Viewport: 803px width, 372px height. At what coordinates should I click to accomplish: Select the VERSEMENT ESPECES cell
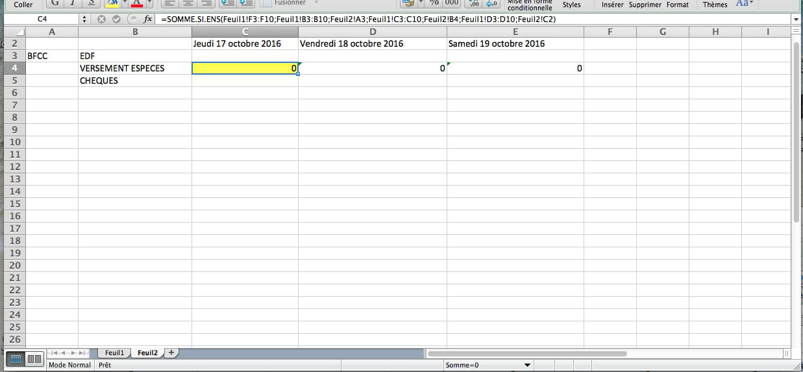[x=135, y=68]
